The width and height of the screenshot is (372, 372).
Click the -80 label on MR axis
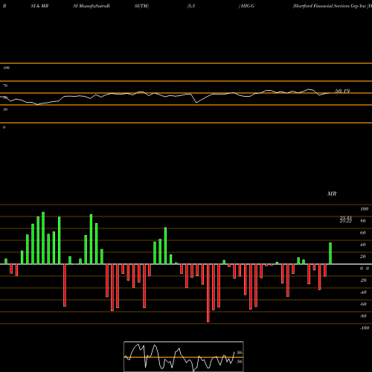pyautogui.click(x=363, y=316)
